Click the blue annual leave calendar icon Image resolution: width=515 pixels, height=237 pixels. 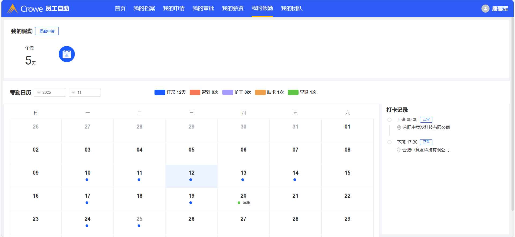click(x=67, y=54)
